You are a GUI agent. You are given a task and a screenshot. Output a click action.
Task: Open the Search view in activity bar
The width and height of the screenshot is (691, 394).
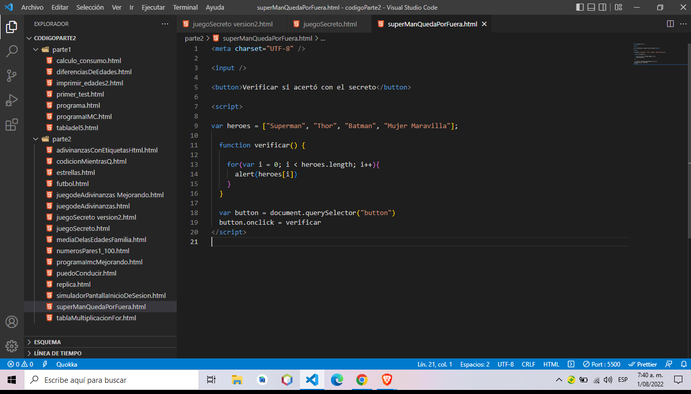point(12,51)
